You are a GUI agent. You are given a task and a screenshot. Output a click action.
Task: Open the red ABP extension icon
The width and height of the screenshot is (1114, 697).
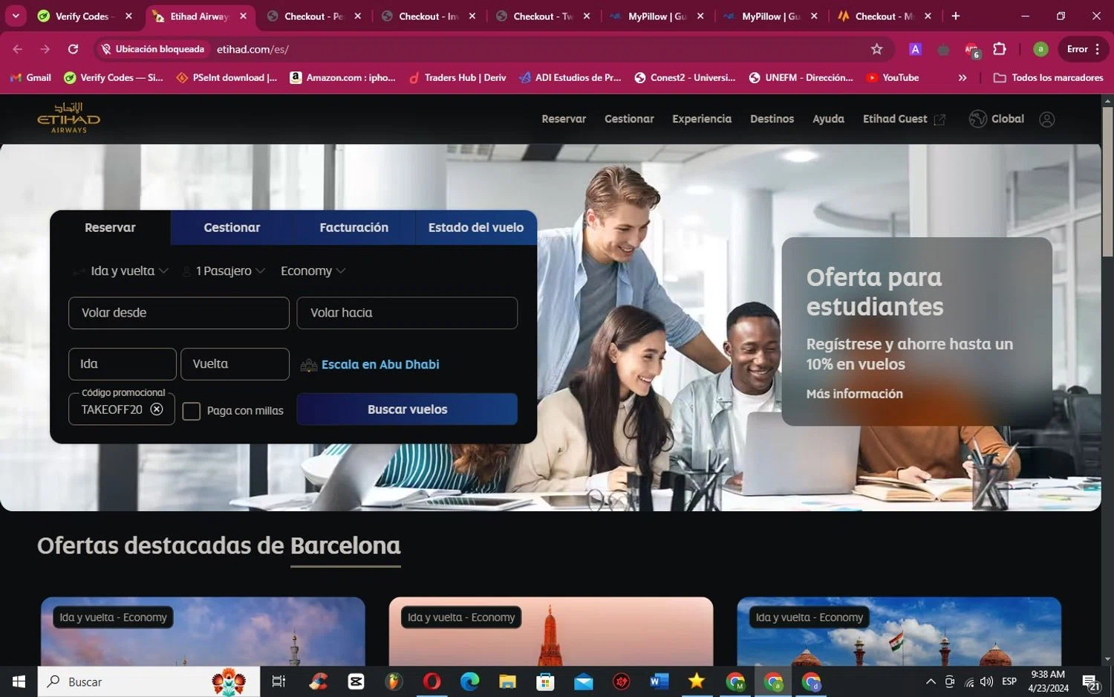click(971, 50)
